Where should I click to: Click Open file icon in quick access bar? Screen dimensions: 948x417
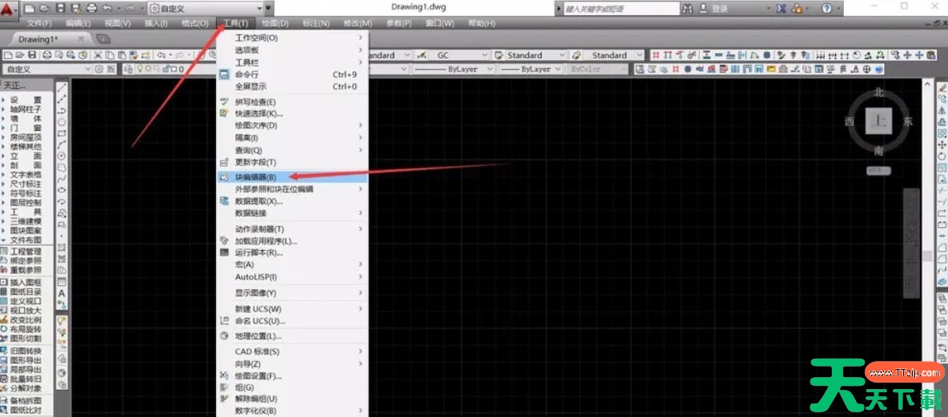pos(45,9)
